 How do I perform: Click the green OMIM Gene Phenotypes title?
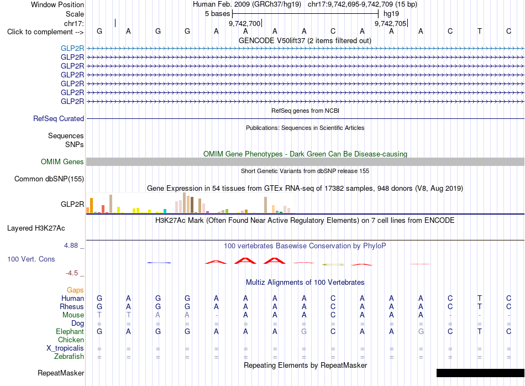click(305, 154)
